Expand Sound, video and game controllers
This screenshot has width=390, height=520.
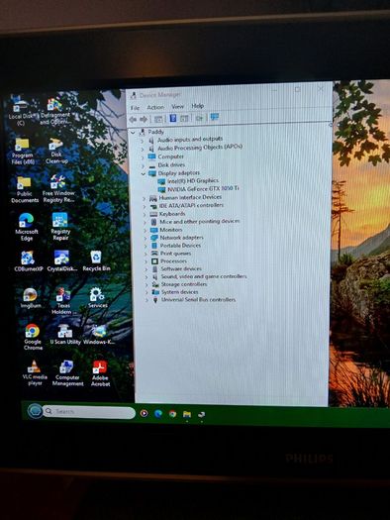coord(146,276)
